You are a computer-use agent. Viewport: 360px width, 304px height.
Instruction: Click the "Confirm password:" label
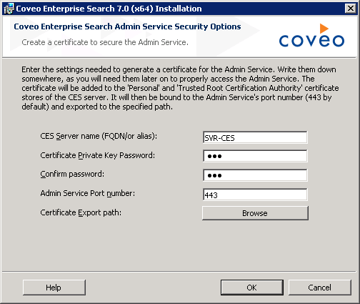point(72,174)
